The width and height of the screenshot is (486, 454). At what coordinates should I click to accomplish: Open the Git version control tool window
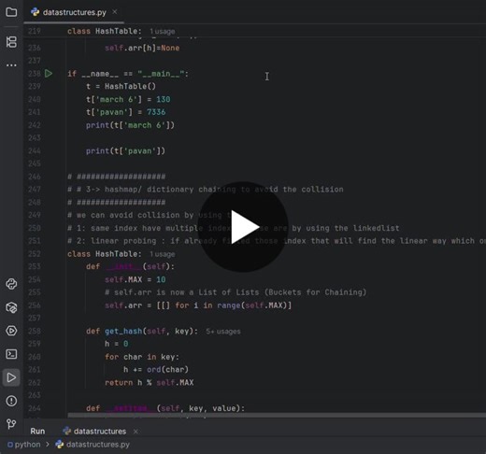click(x=11, y=424)
